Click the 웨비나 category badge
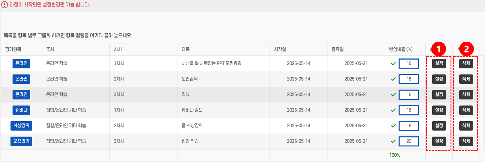 tap(21, 110)
